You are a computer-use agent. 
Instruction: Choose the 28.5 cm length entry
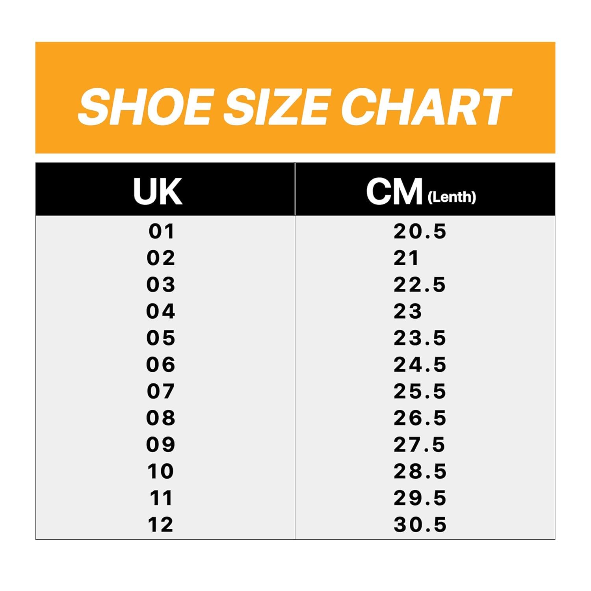click(x=420, y=471)
